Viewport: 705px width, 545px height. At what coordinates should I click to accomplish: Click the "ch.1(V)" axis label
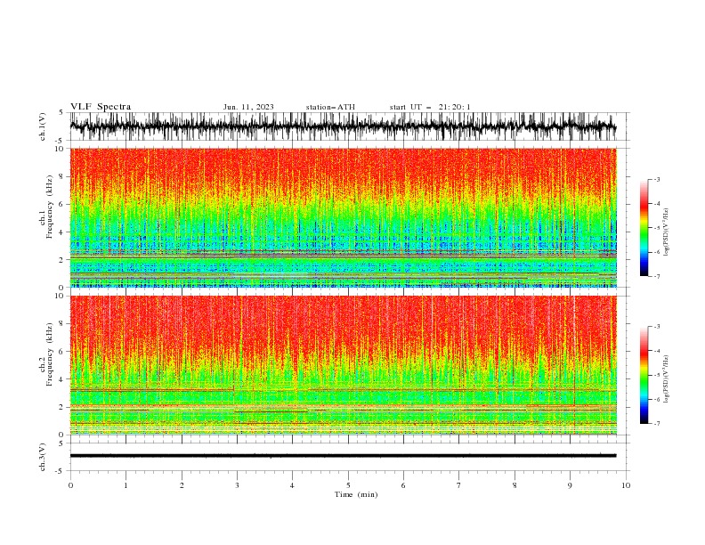(x=43, y=126)
